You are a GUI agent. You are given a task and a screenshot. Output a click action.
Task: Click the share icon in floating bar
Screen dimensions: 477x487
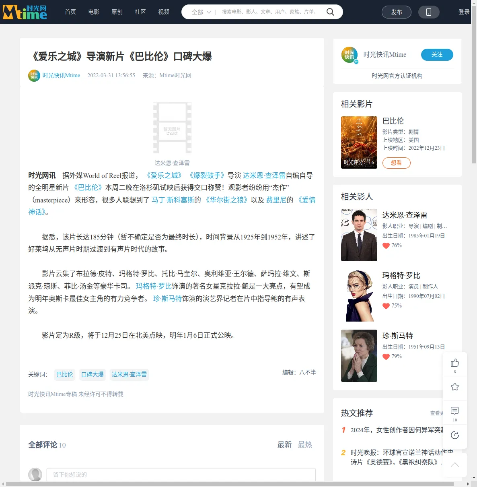tap(455, 435)
